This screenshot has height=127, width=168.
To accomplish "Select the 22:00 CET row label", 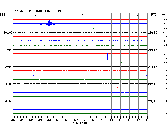I will pyautogui.click(x=8, y=67).
